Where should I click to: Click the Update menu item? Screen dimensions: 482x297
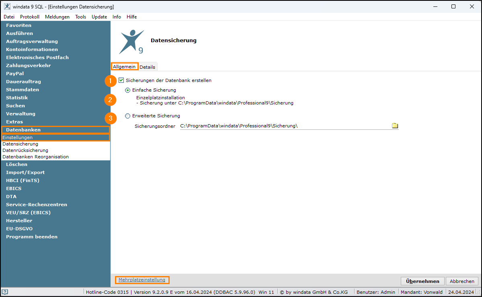click(x=99, y=17)
